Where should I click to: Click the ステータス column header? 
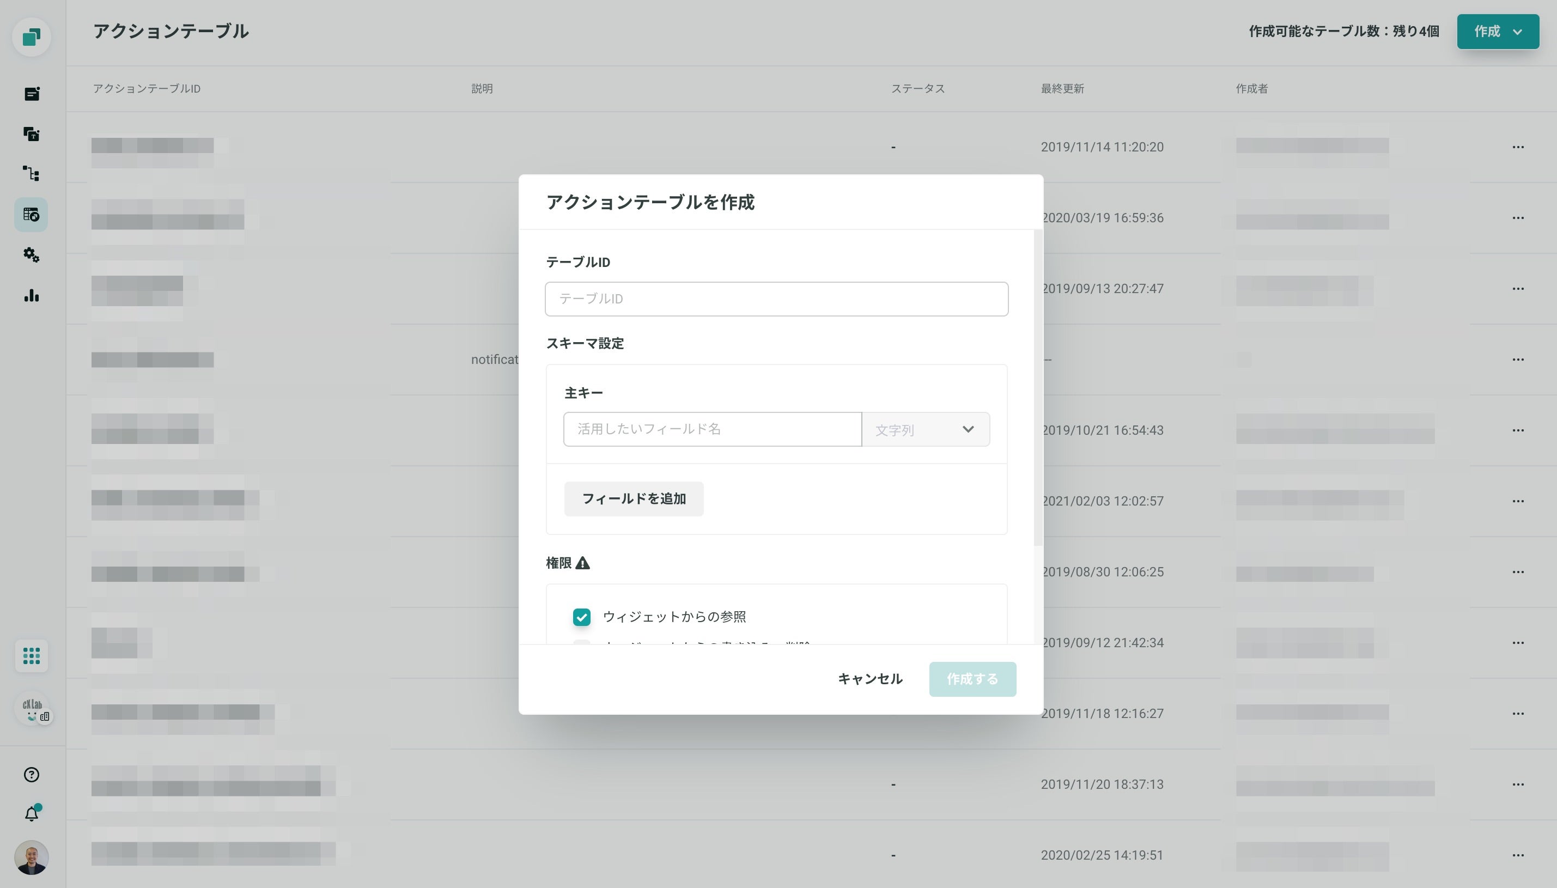click(918, 88)
